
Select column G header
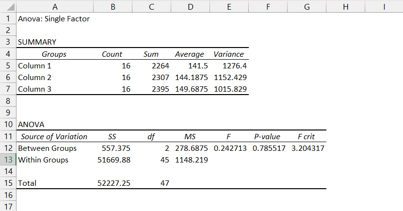click(306, 7)
